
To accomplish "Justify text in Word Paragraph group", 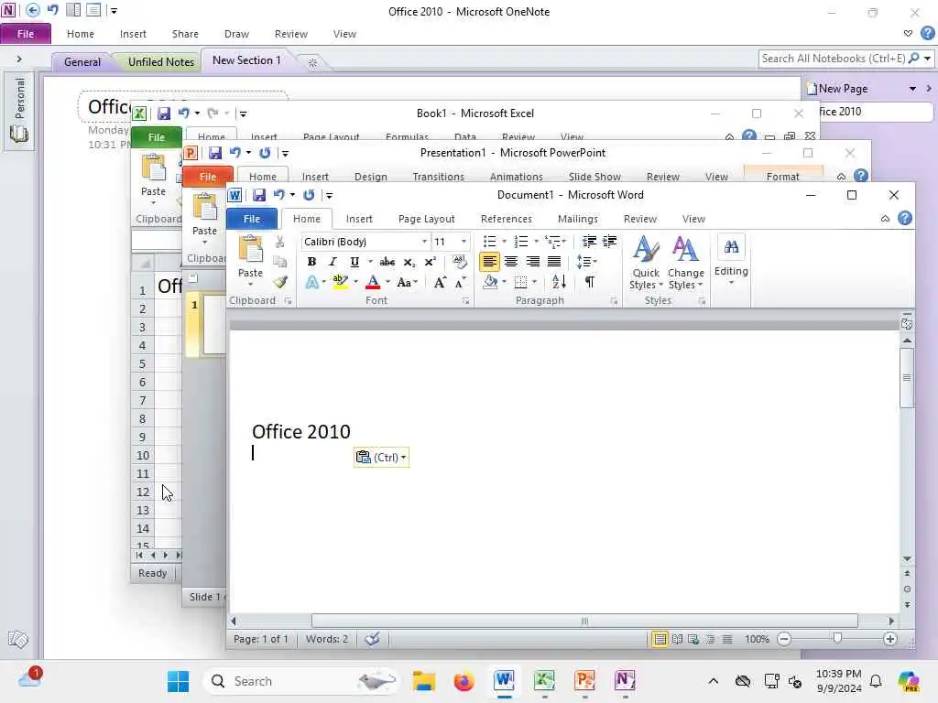I will point(554,262).
